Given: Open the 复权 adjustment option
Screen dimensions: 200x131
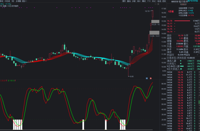Looking at the screenshot, I should pyautogui.click(x=124, y=1).
